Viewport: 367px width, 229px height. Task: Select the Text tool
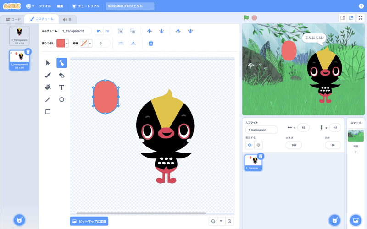pos(61,87)
